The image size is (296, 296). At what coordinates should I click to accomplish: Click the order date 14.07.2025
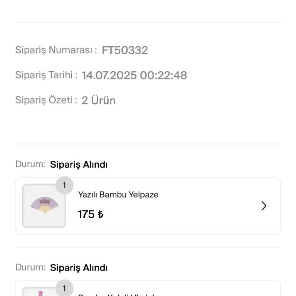pyautogui.click(x=109, y=75)
